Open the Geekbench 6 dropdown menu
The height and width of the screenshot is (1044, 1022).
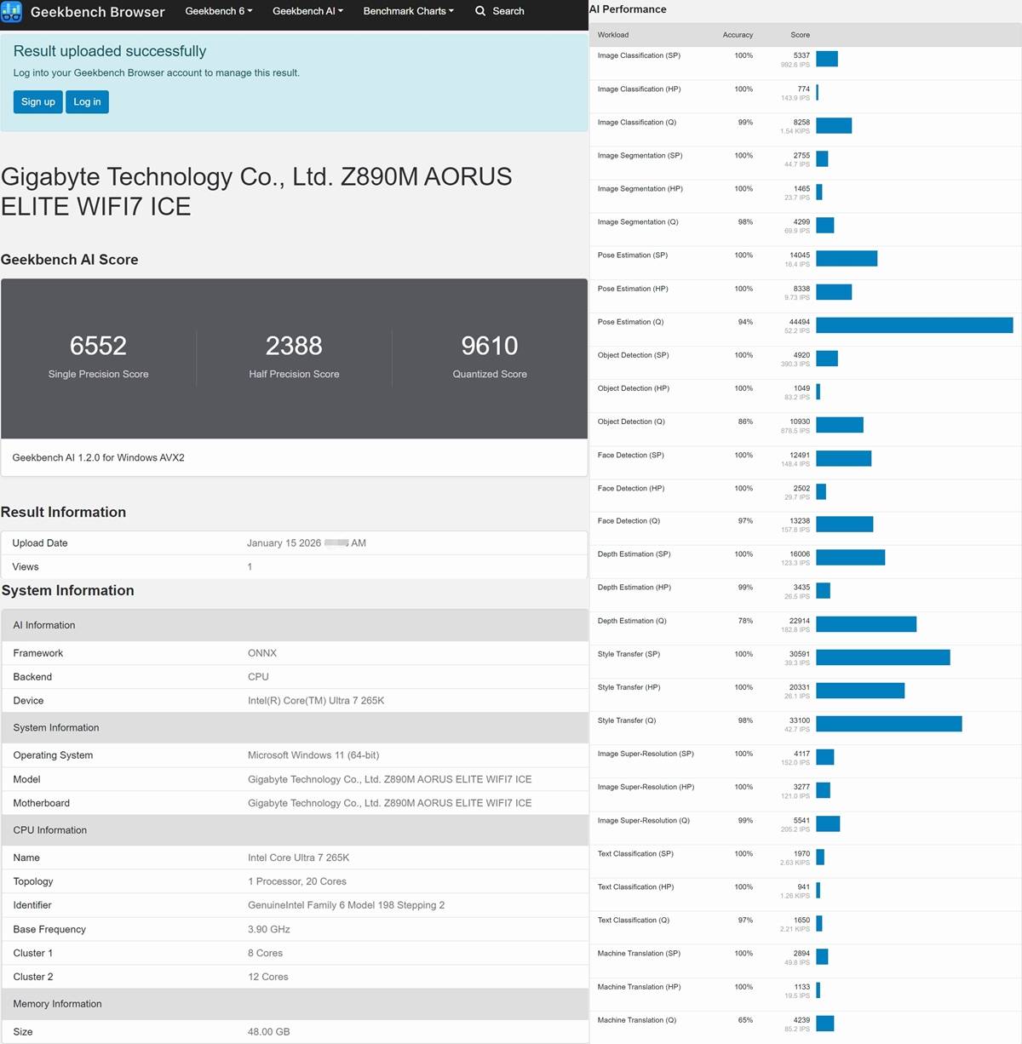click(219, 11)
